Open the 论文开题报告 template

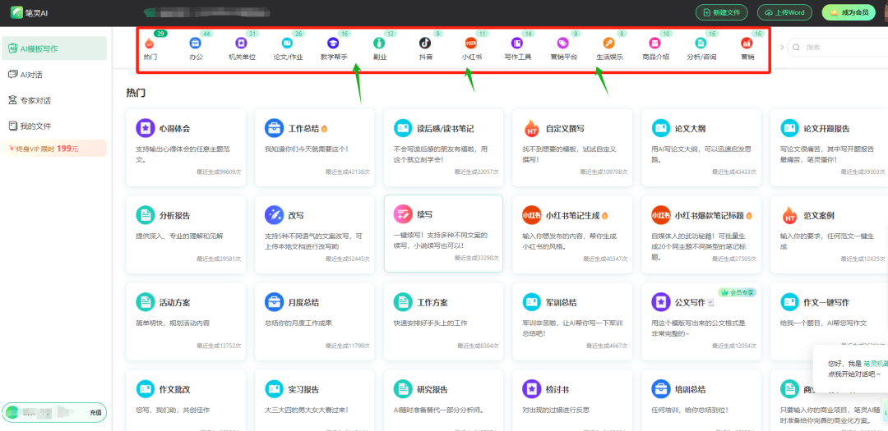pyautogui.click(x=829, y=147)
